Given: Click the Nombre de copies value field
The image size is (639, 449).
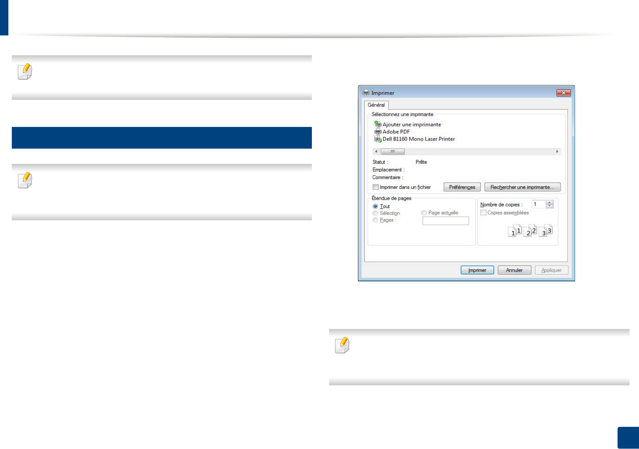Looking at the screenshot, I should click(x=539, y=204).
